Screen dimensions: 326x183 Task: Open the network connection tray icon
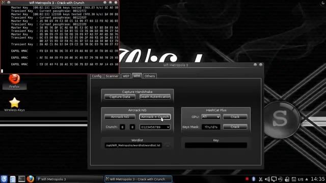pyautogui.click(x=281, y=179)
